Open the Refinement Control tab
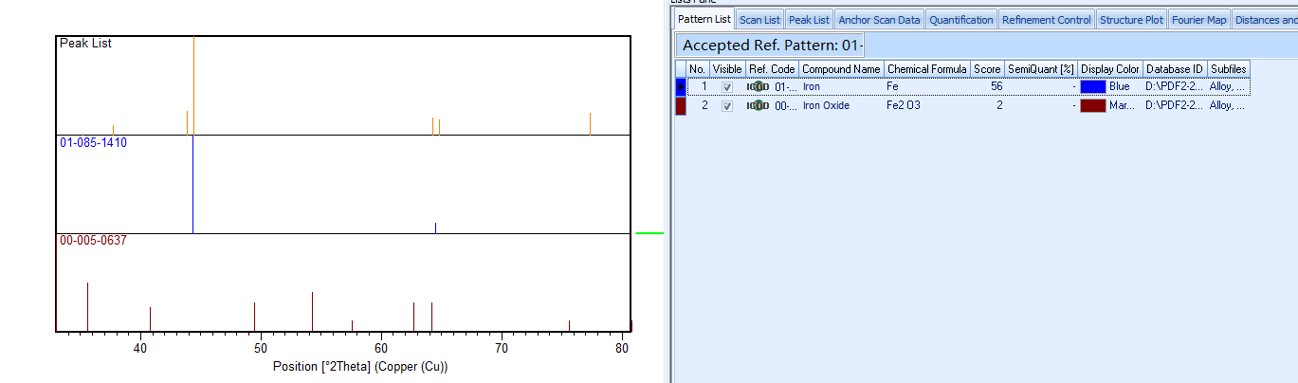Image resolution: width=1298 pixels, height=383 pixels. click(x=1047, y=19)
